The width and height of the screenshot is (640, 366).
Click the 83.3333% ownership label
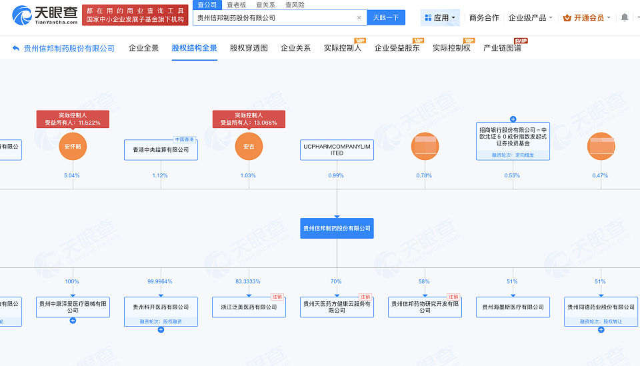click(x=248, y=281)
